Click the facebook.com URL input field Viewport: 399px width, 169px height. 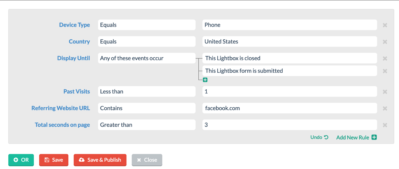click(x=290, y=108)
